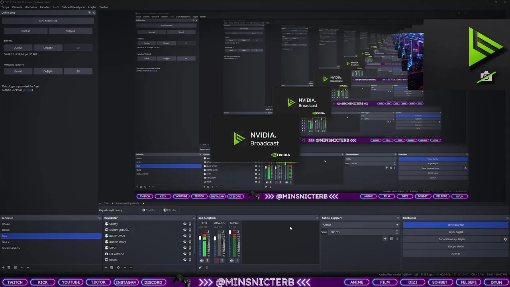
Task: Zoom in the preview with the plus icon
Action: pyautogui.click(x=112, y=203)
